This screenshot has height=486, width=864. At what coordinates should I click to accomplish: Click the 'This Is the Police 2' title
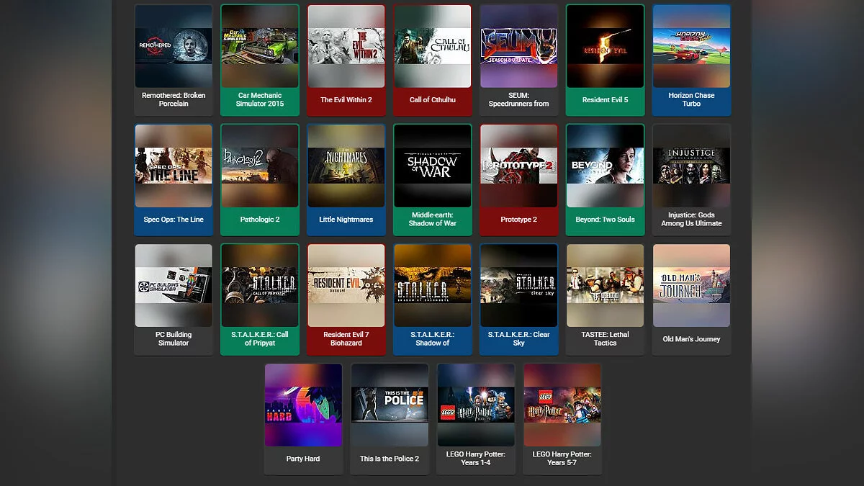(x=390, y=459)
